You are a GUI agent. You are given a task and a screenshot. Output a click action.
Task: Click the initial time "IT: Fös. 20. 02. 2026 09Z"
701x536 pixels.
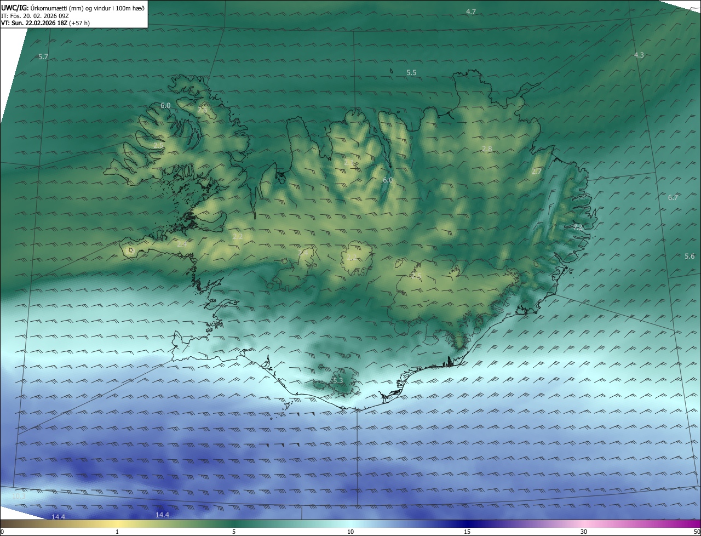point(35,16)
